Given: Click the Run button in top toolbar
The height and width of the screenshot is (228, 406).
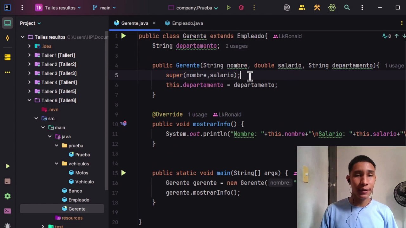Looking at the screenshot, I should pyautogui.click(x=228, y=8).
